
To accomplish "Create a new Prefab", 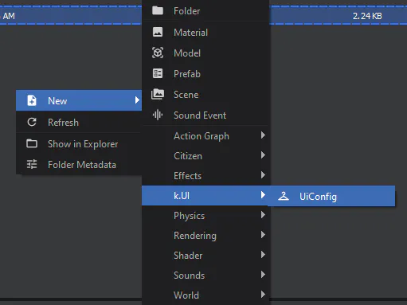I will coord(205,73).
